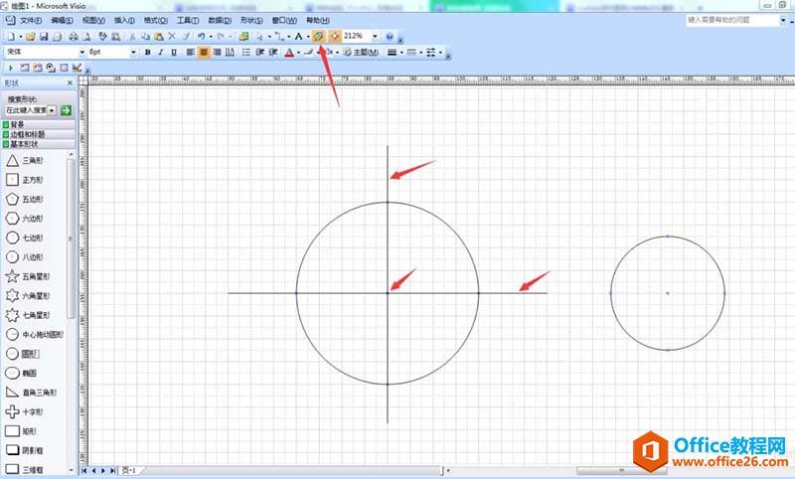Undo the last action
795x479 pixels.
(x=202, y=37)
